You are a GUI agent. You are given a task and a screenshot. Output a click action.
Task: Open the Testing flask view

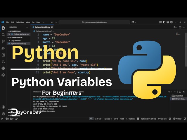point(3,62)
